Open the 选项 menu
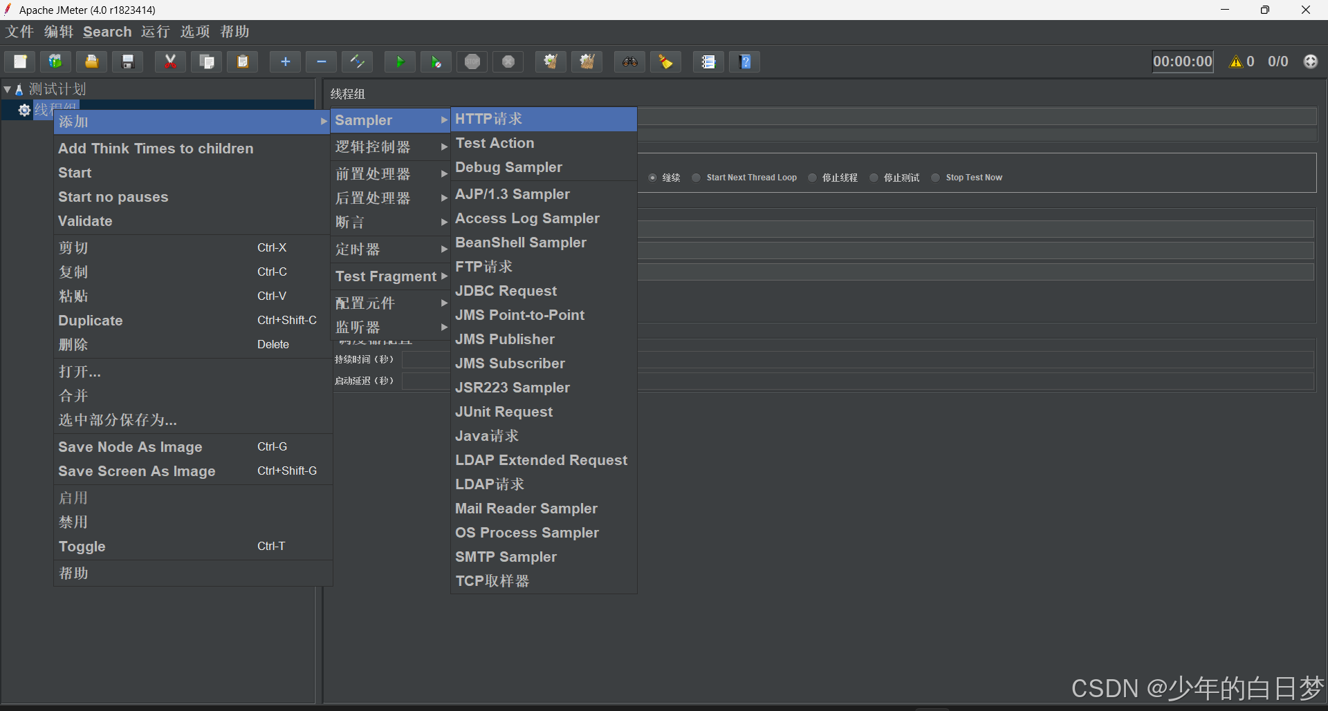This screenshot has height=711, width=1328. 195,32
